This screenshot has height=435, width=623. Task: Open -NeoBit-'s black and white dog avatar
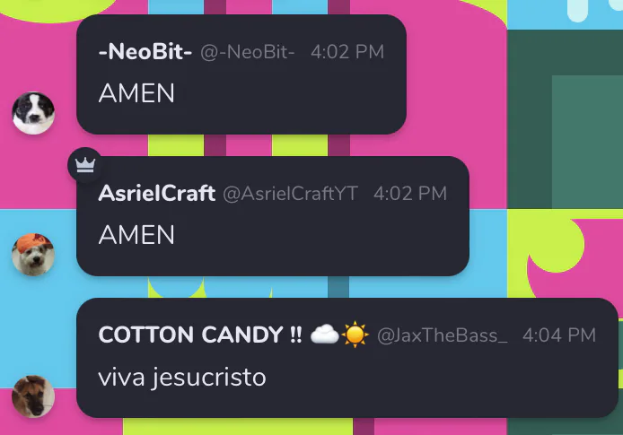click(x=33, y=113)
